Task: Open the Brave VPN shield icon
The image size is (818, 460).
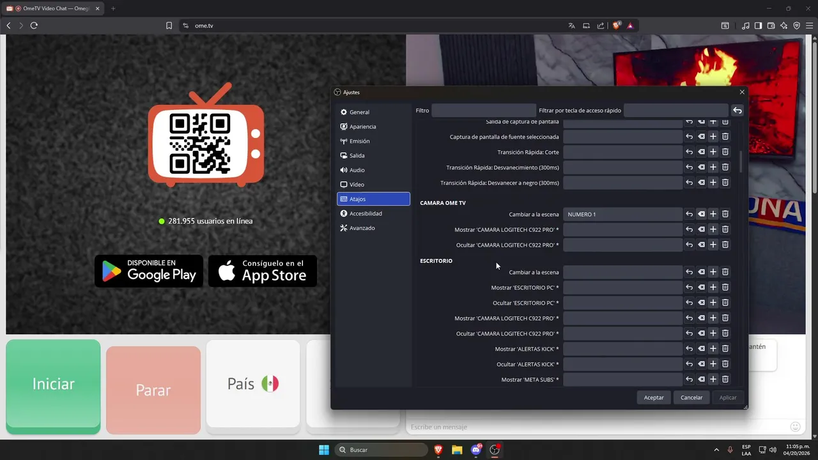Action: [x=797, y=26]
